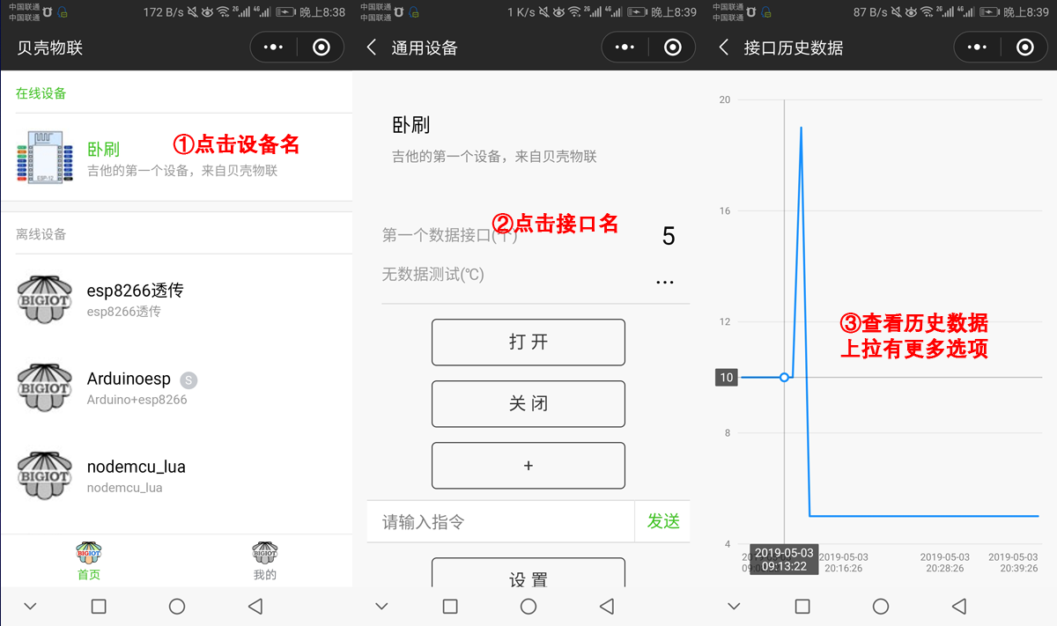Switch to 首页 tab

tap(88, 561)
